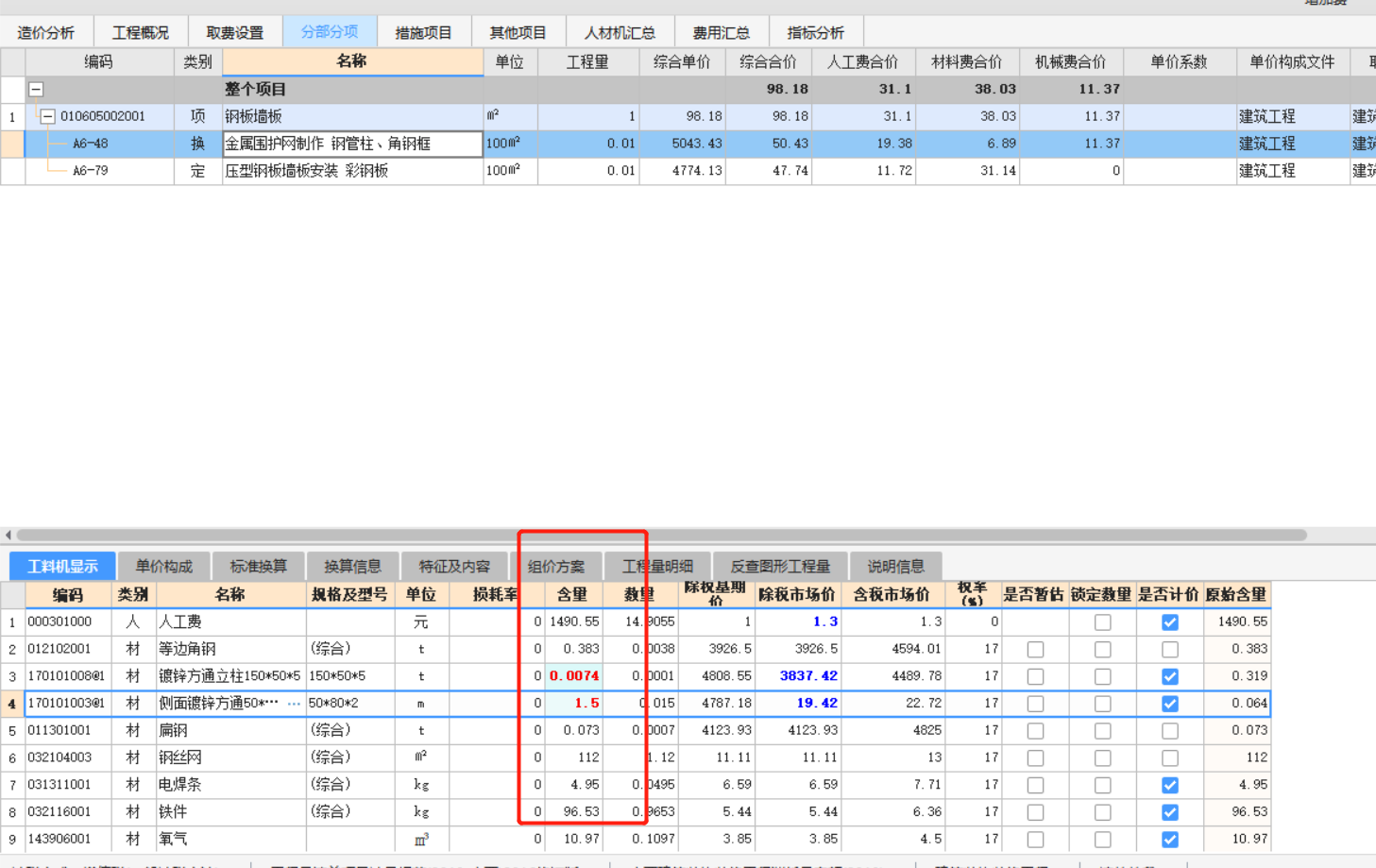Click the name field 金属围护网制作 钢管柱、角钢框
The height and width of the screenshot is (868, 1376).
click(352, 144)
